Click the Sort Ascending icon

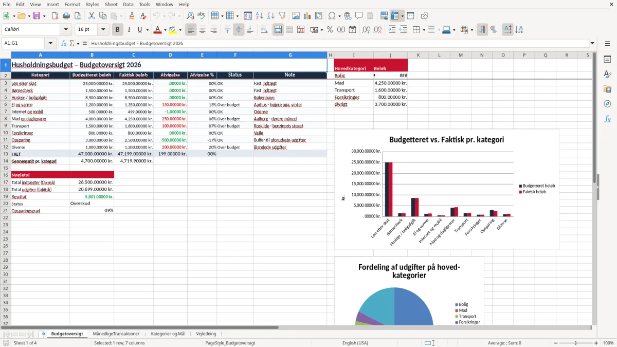tap(260, 16)
